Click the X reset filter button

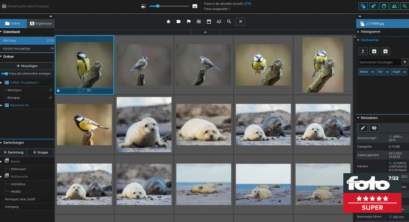241,22
